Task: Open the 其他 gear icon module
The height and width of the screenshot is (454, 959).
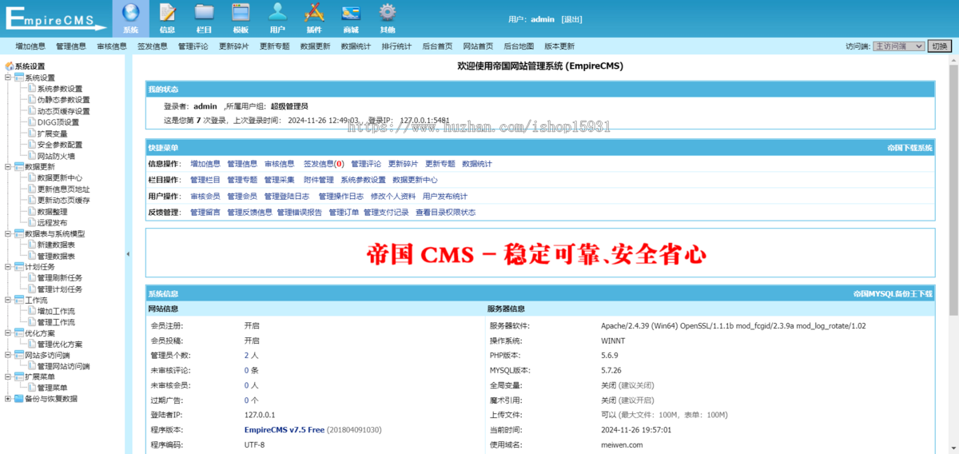Action: pyautogui.click(x=388, y=18)
